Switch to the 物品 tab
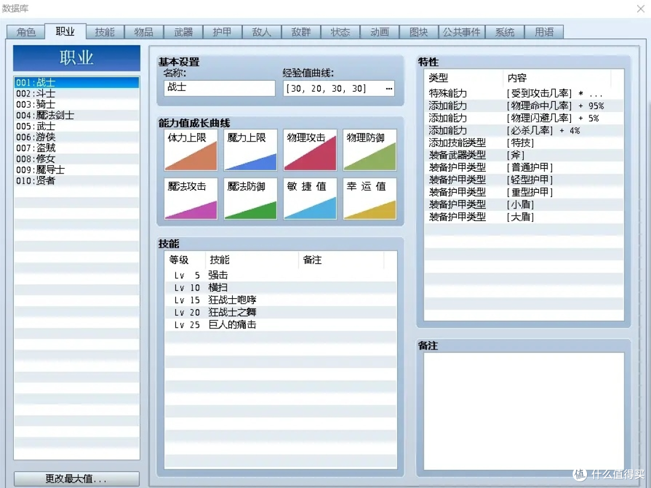This screenshot has width=651, height=488. click(x=143, y=32)
